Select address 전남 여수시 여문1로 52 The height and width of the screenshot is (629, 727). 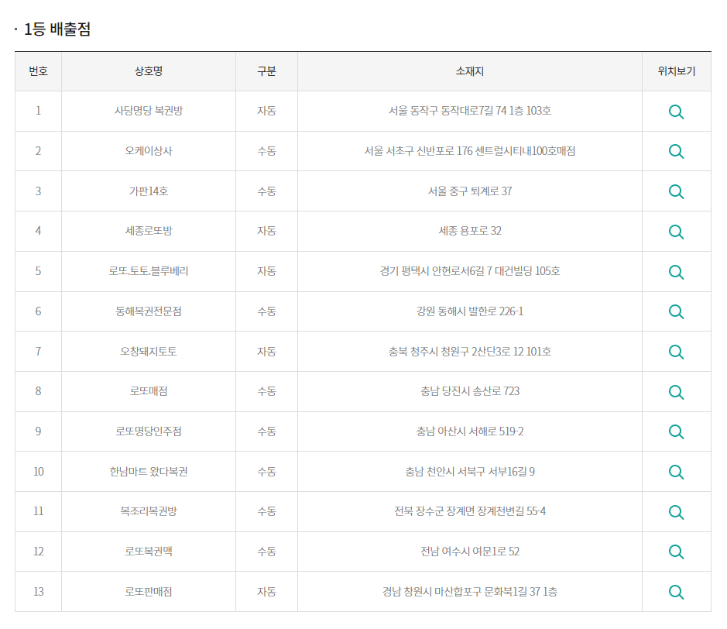(x=470, y=552)
